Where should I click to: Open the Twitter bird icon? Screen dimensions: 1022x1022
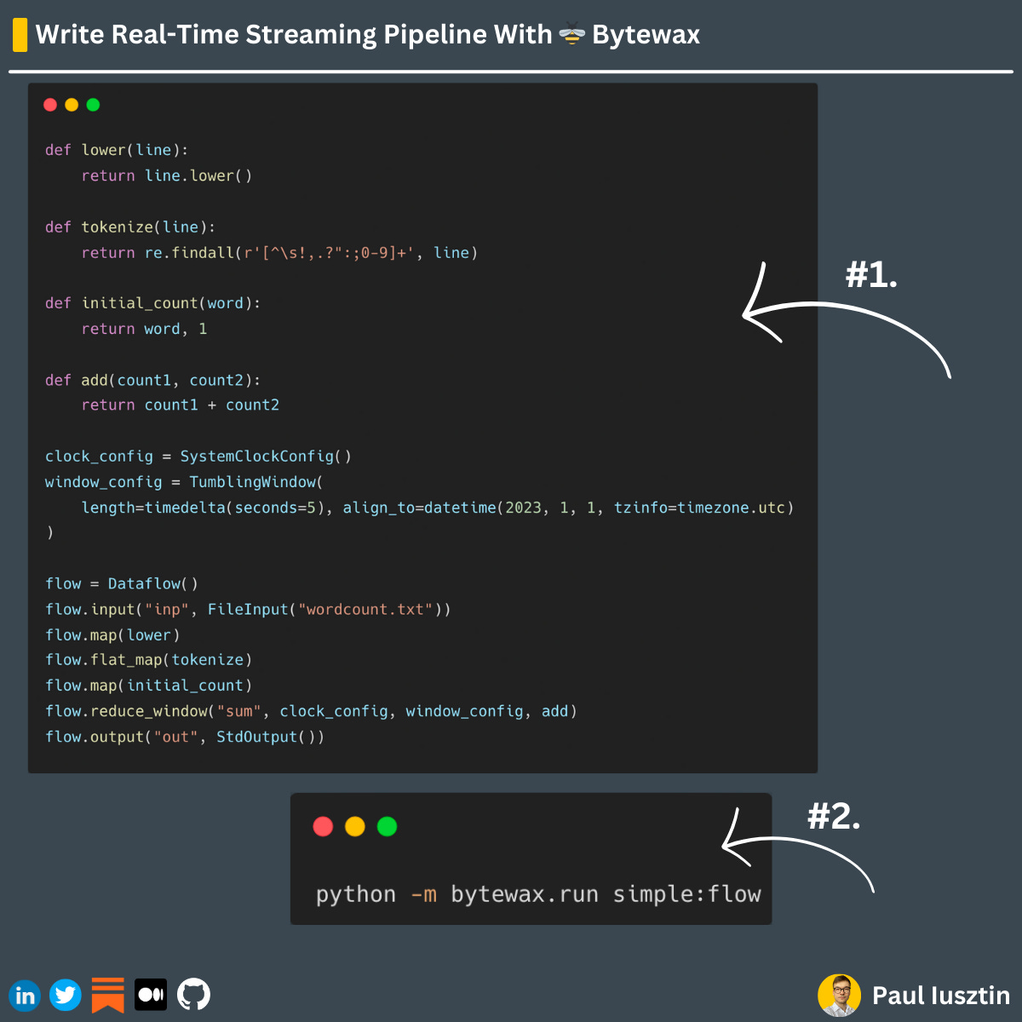pos(66,995)
